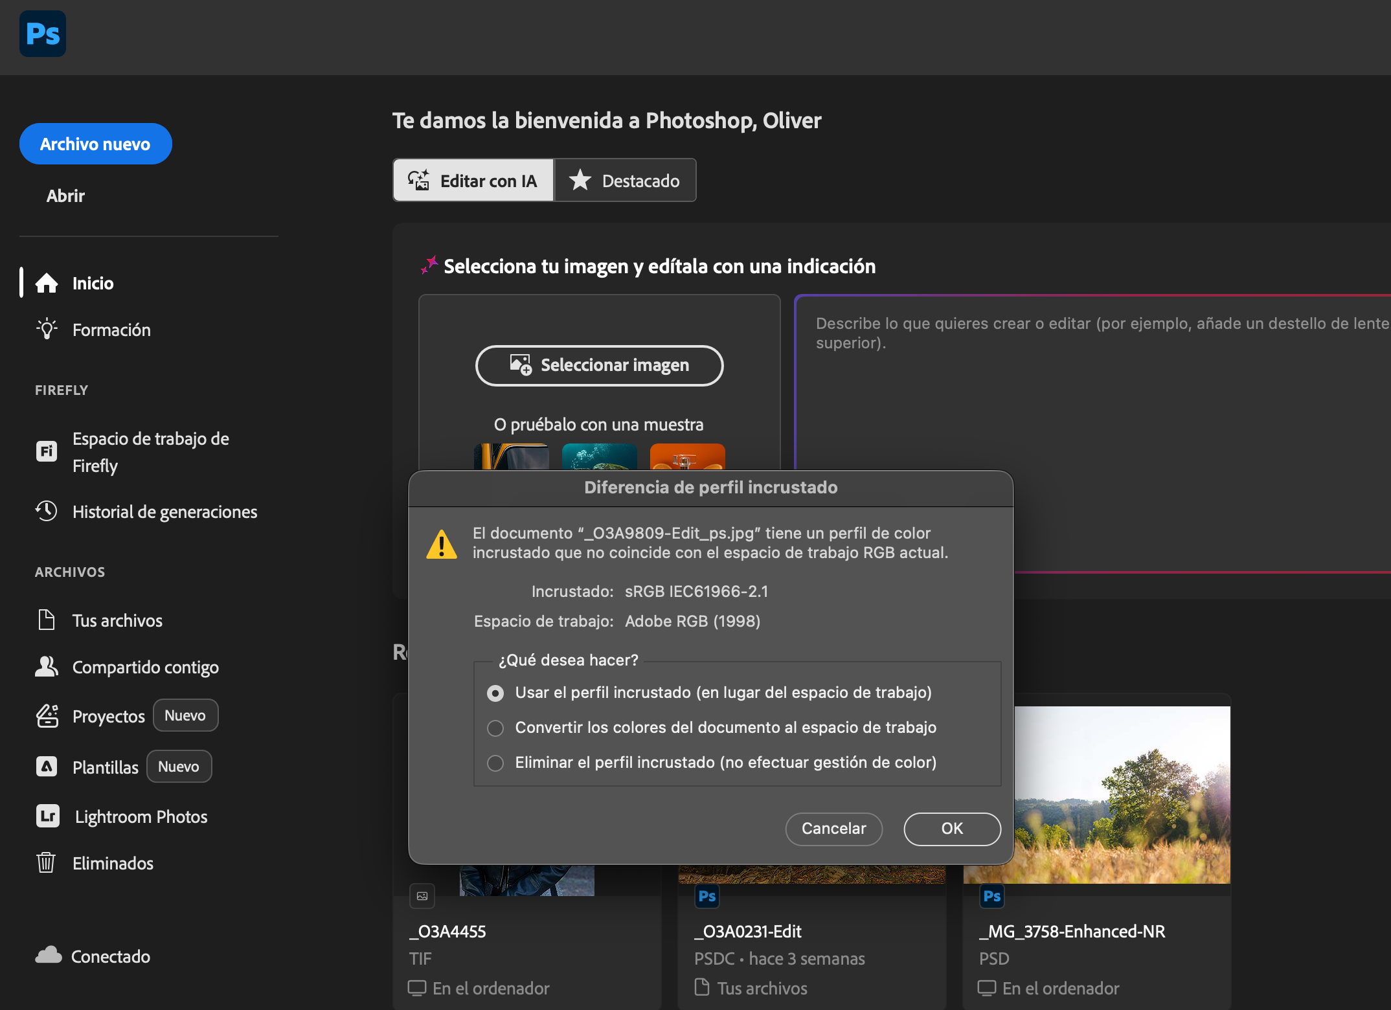This screenshot has height=1010, width=1391.
Task: Click the Ps badge on _MG_3758-Enhanced-NR card
Action: click(x=991, y=896)
